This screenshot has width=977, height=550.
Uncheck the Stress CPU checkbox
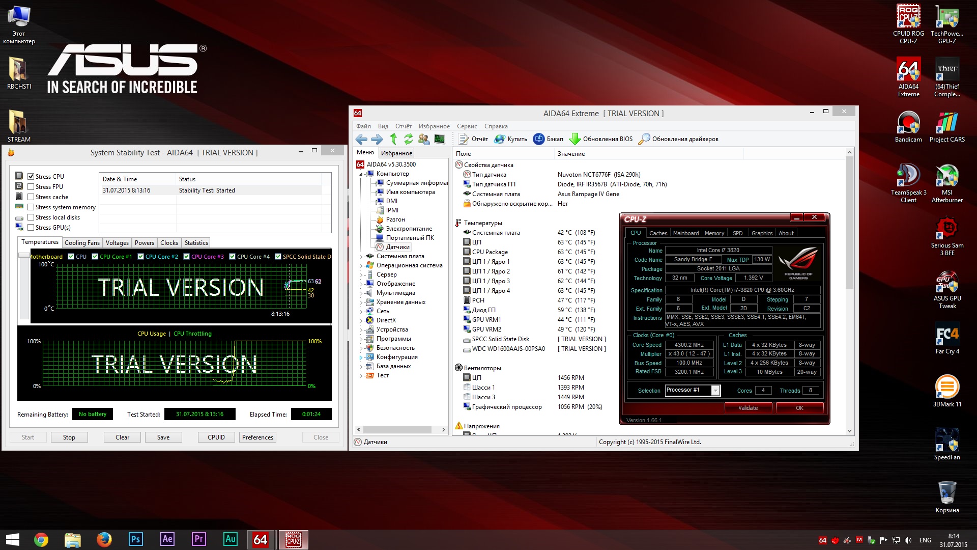[31, 177]
